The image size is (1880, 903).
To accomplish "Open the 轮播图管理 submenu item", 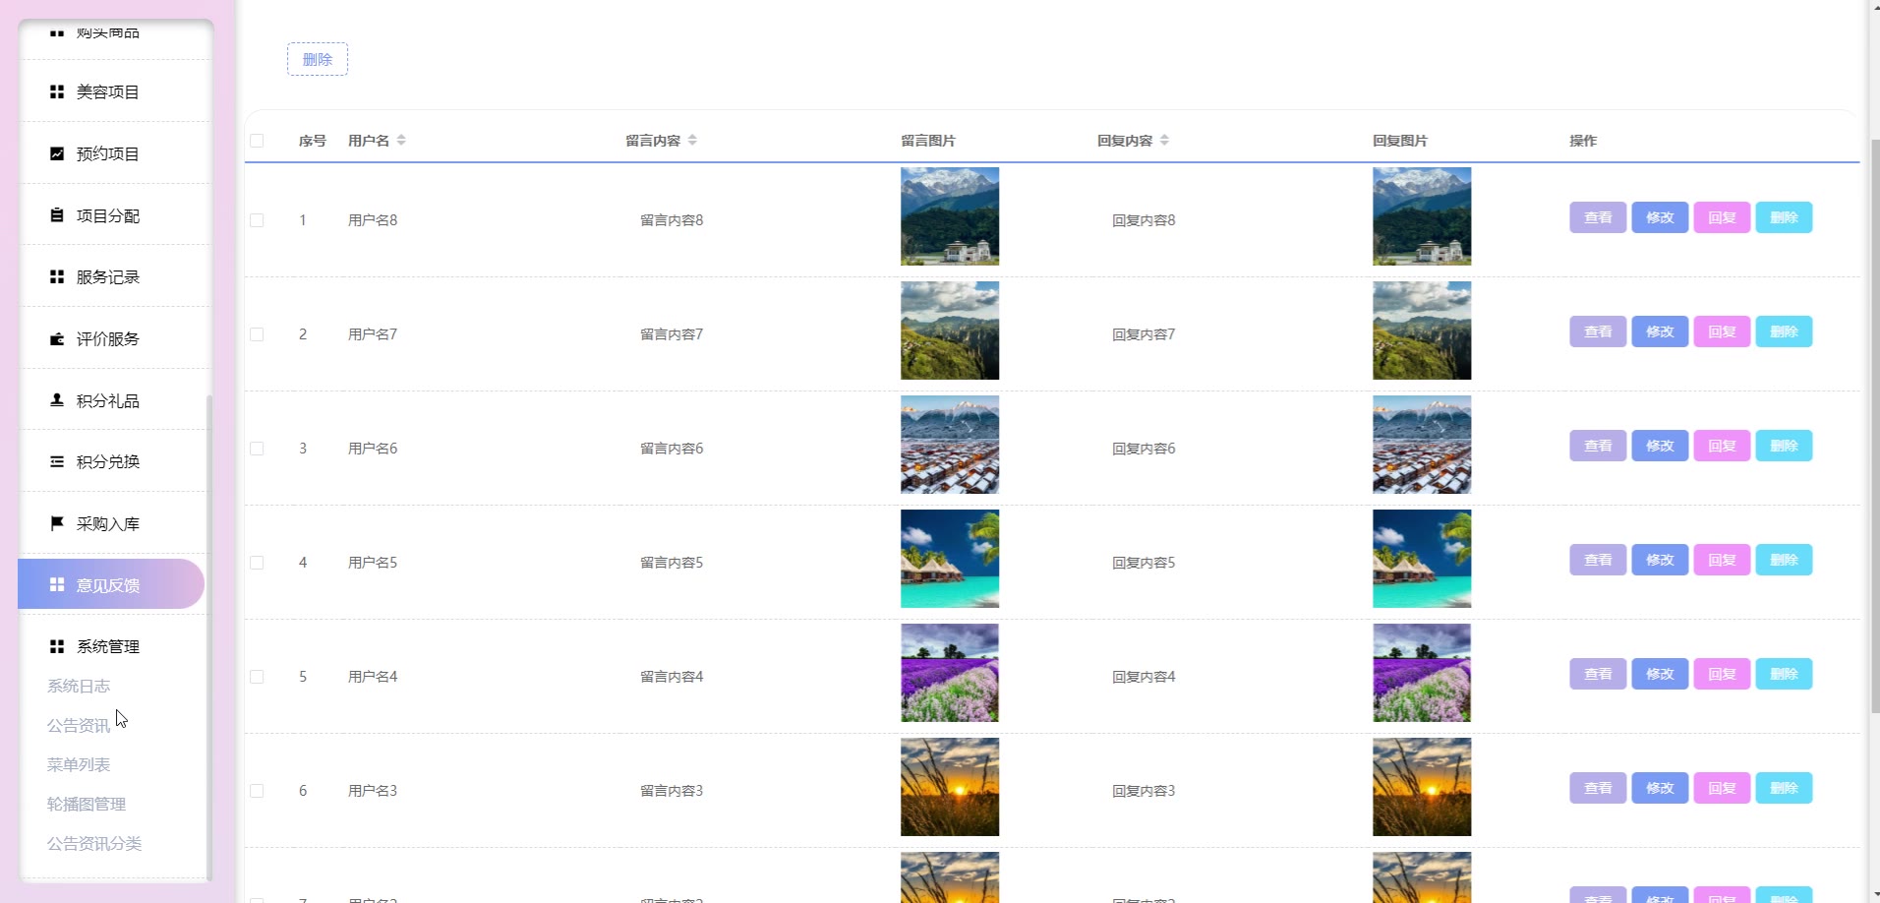I will coord(87,804).
